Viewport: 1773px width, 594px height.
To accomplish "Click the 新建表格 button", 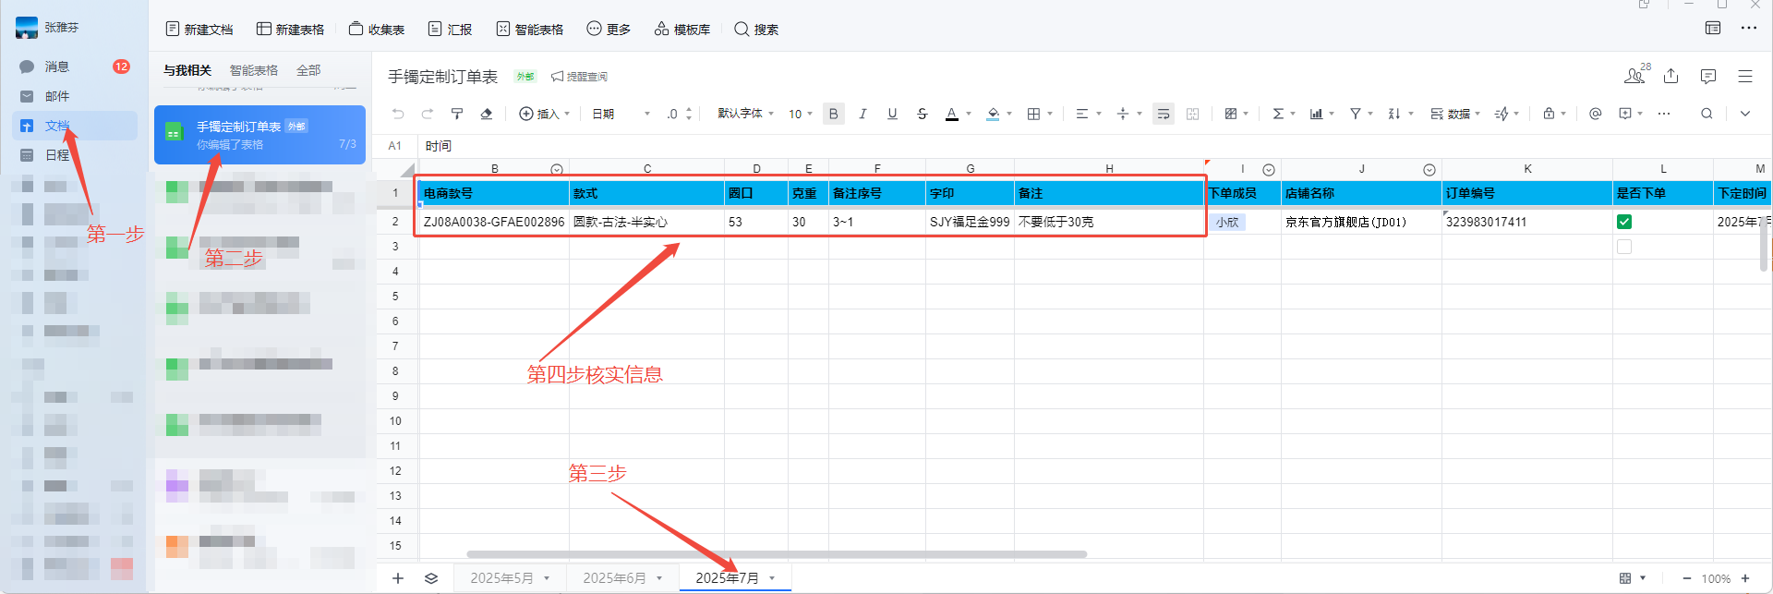I will pyautogui.click(x=291, y=30).
